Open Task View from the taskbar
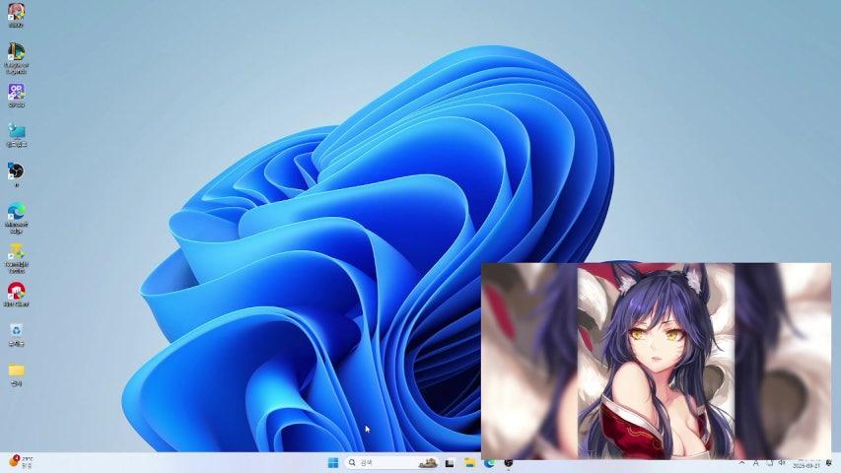Viewport: 841px width, 473px height. tap(450, 462)
